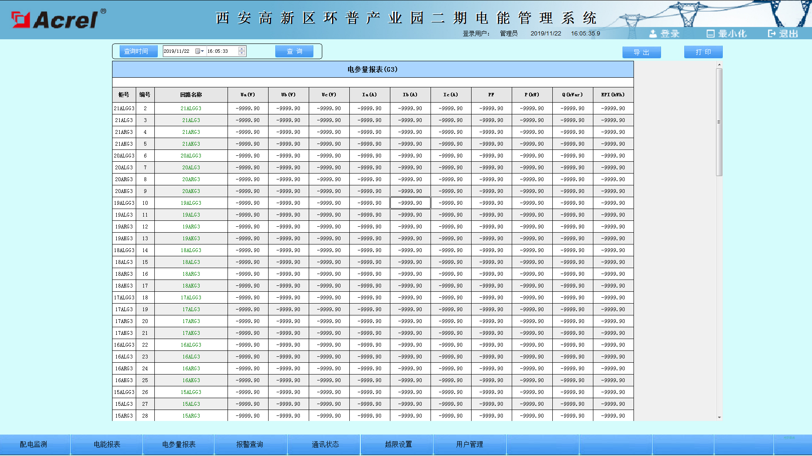The height and width of the screenshot is (456, 812).
Task: Click the 查询 query button
Action: (x=294, y=51)
